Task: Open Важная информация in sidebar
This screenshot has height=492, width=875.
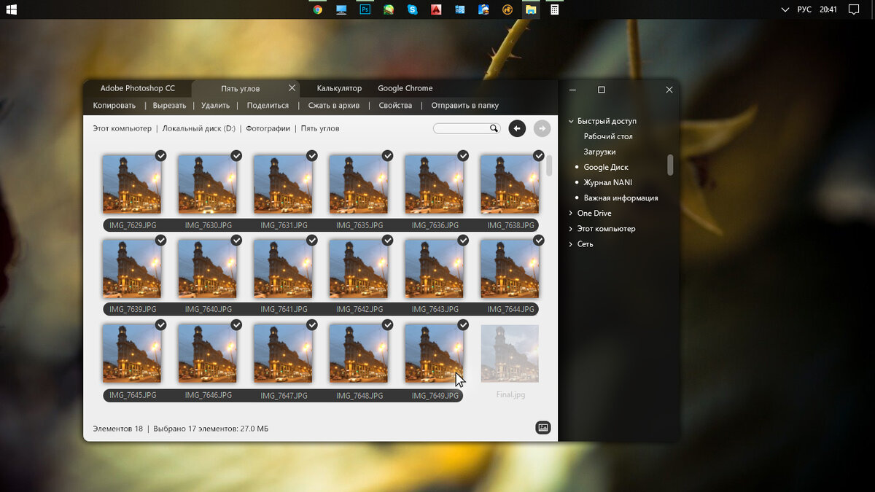Action: coord(621,198)
